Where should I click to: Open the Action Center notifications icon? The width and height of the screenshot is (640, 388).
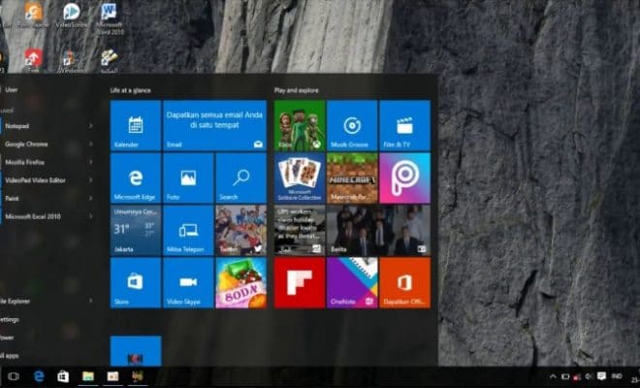click(601, 376)
